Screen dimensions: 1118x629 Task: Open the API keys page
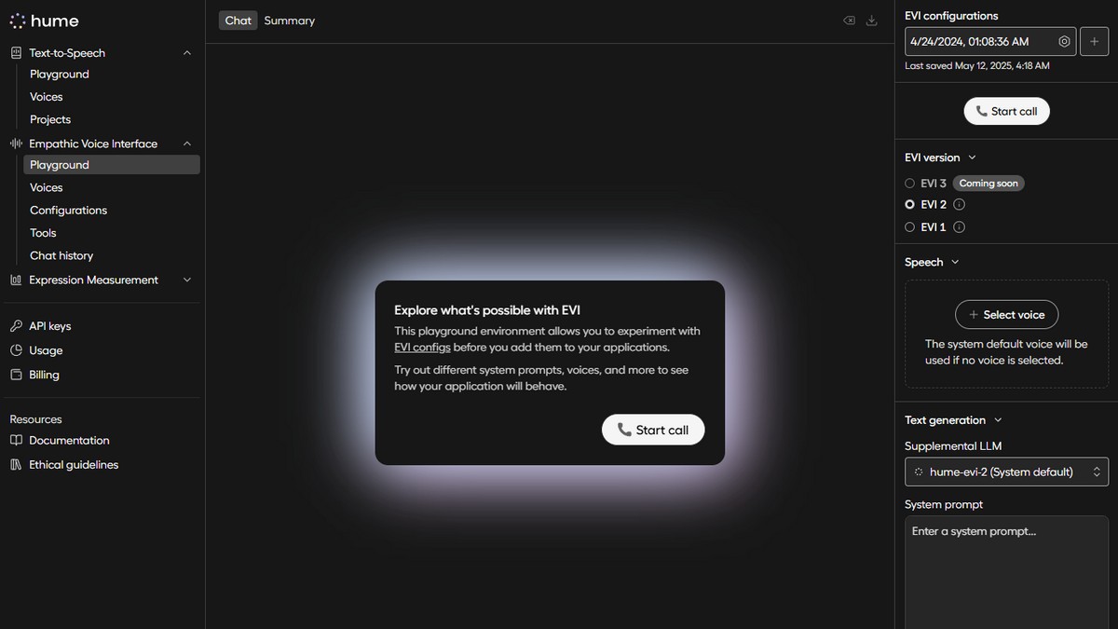pos(50,326)
